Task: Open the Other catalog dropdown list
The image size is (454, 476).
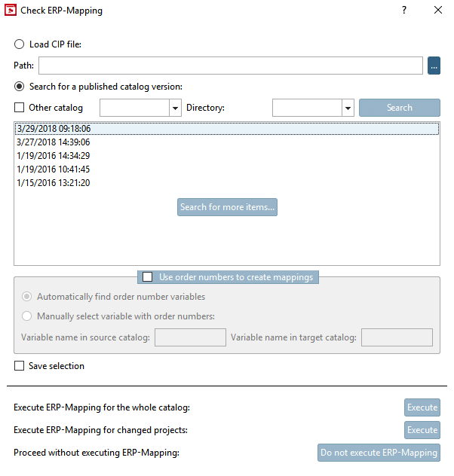Action: pos(175,108)
